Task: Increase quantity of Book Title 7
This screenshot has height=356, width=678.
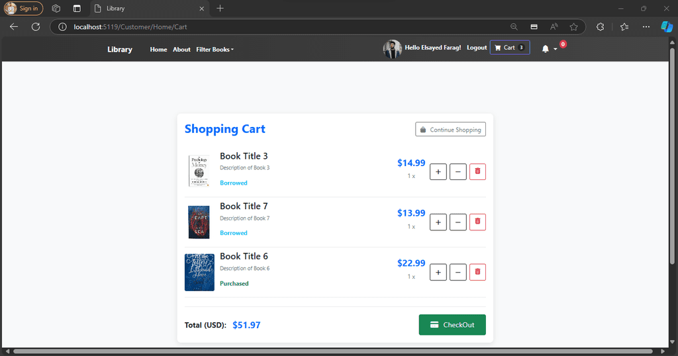Action: [x=438, y=222]
